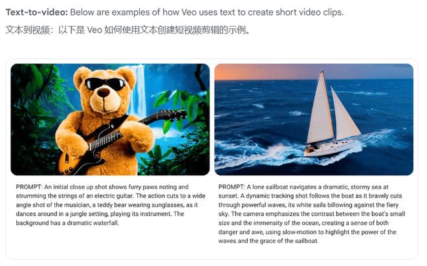Click the sailboat's tall front sail

[321, 109]
